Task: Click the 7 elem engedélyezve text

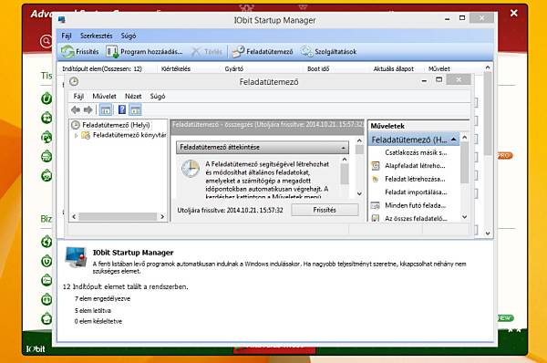Action: 102,298
